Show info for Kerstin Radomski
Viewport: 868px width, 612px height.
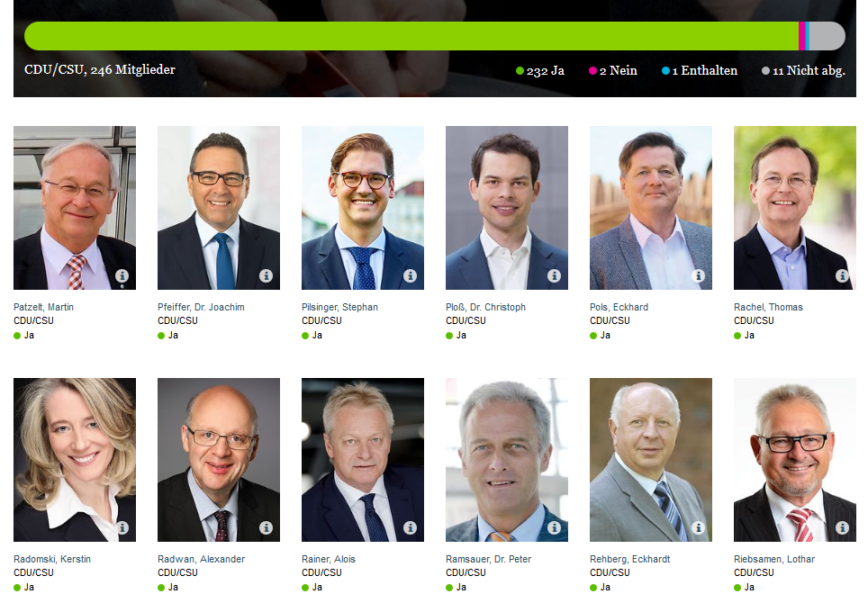point(122,528)
